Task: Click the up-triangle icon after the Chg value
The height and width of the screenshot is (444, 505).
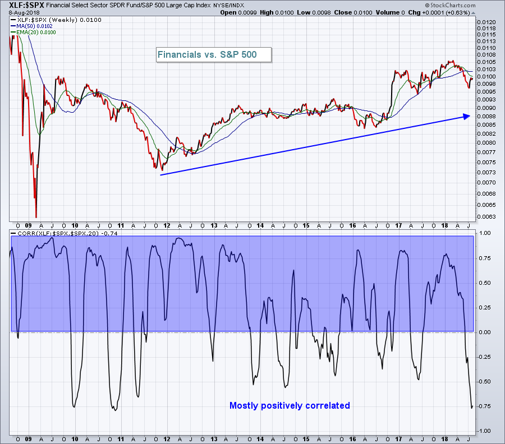Action: pos(473,13)
